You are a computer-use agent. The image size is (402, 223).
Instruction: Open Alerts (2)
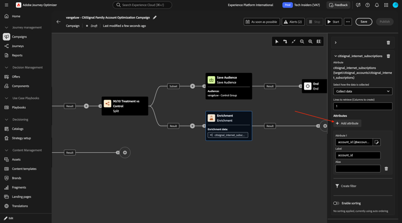point(293,22)
